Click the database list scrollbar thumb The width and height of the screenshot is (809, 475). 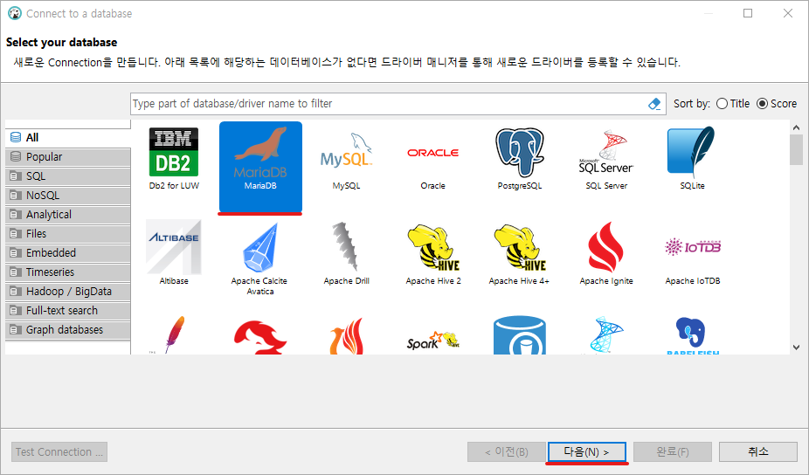[x=796, y=149]
